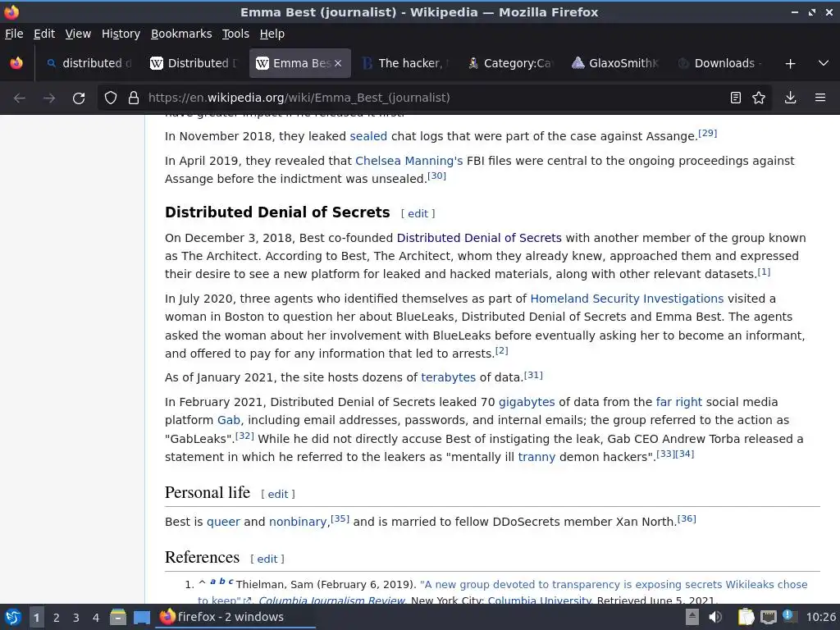Open the tracking protection shield icon
The height and width of the screenshot is (630, 840).
pos(111,98)
